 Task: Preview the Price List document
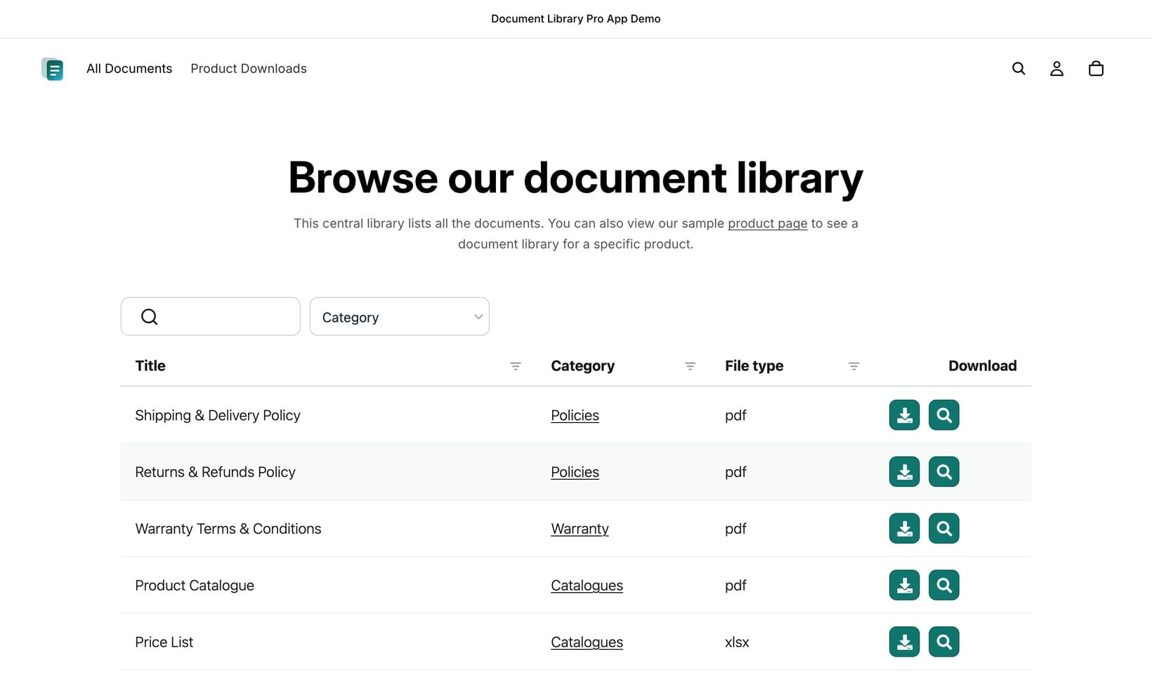tap(944, 642)
